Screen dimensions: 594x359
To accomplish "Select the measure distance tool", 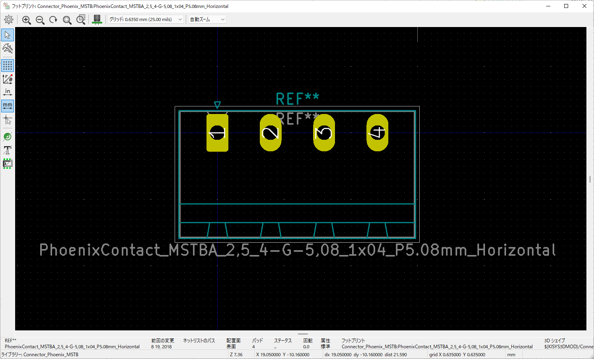I will pyautogui.click(x=8, y=48).
